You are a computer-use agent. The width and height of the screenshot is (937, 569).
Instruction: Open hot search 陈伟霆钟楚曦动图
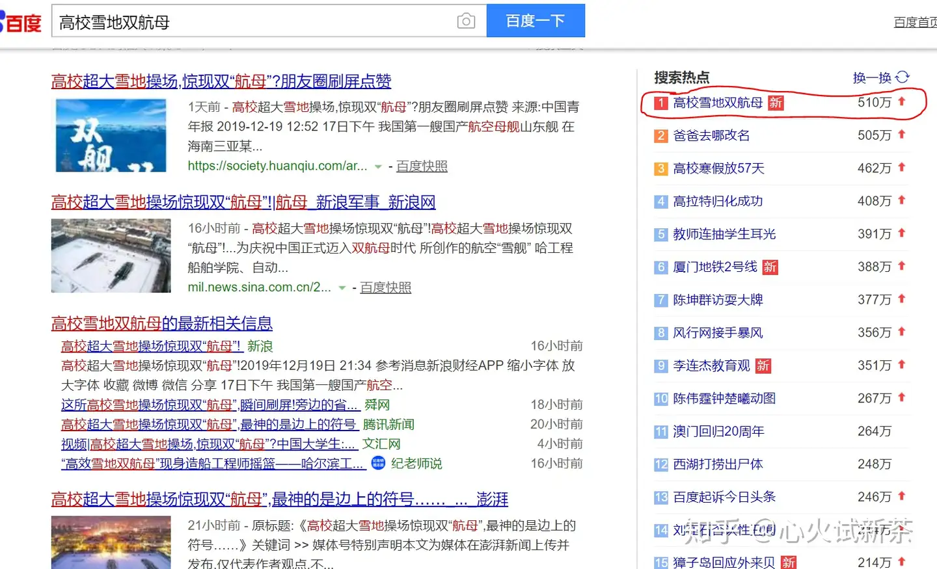point(724,399)
